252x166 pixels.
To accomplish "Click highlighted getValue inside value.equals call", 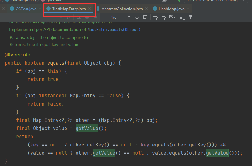I will point(217,153).
